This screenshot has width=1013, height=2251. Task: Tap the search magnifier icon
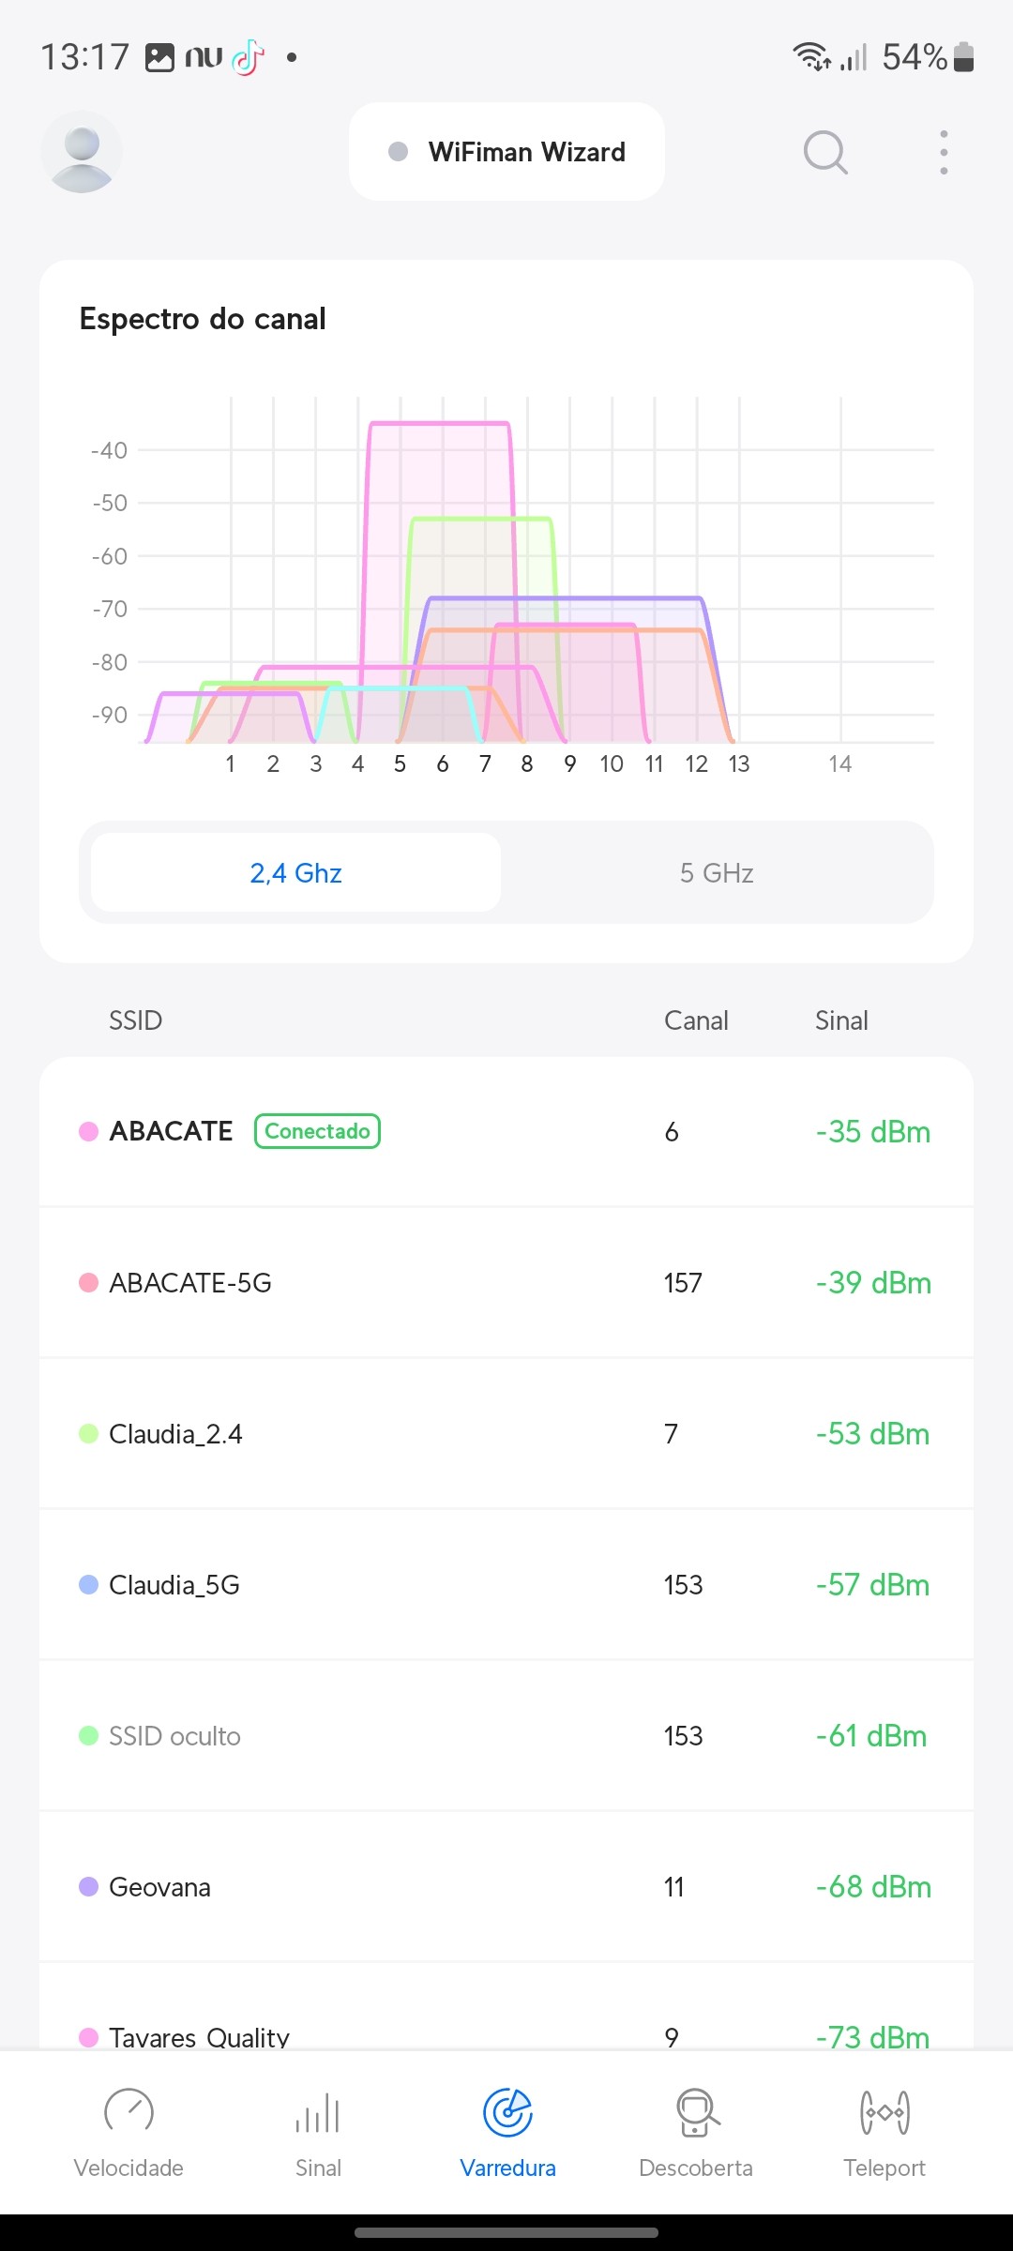coord(825,152)
